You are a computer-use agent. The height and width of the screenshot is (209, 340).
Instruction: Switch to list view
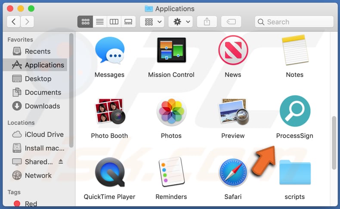click(100, 21)
